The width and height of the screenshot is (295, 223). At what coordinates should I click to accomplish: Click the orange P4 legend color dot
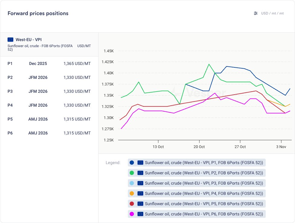[132, 193]
